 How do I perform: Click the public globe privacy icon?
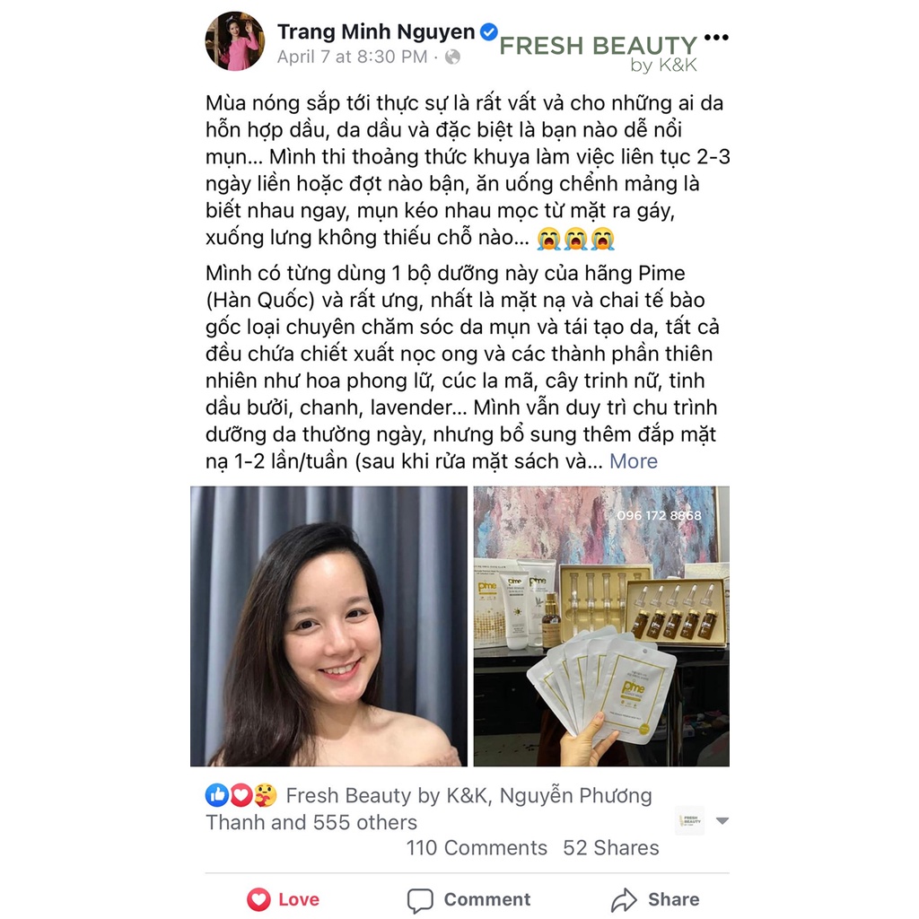tap(452, 57)
